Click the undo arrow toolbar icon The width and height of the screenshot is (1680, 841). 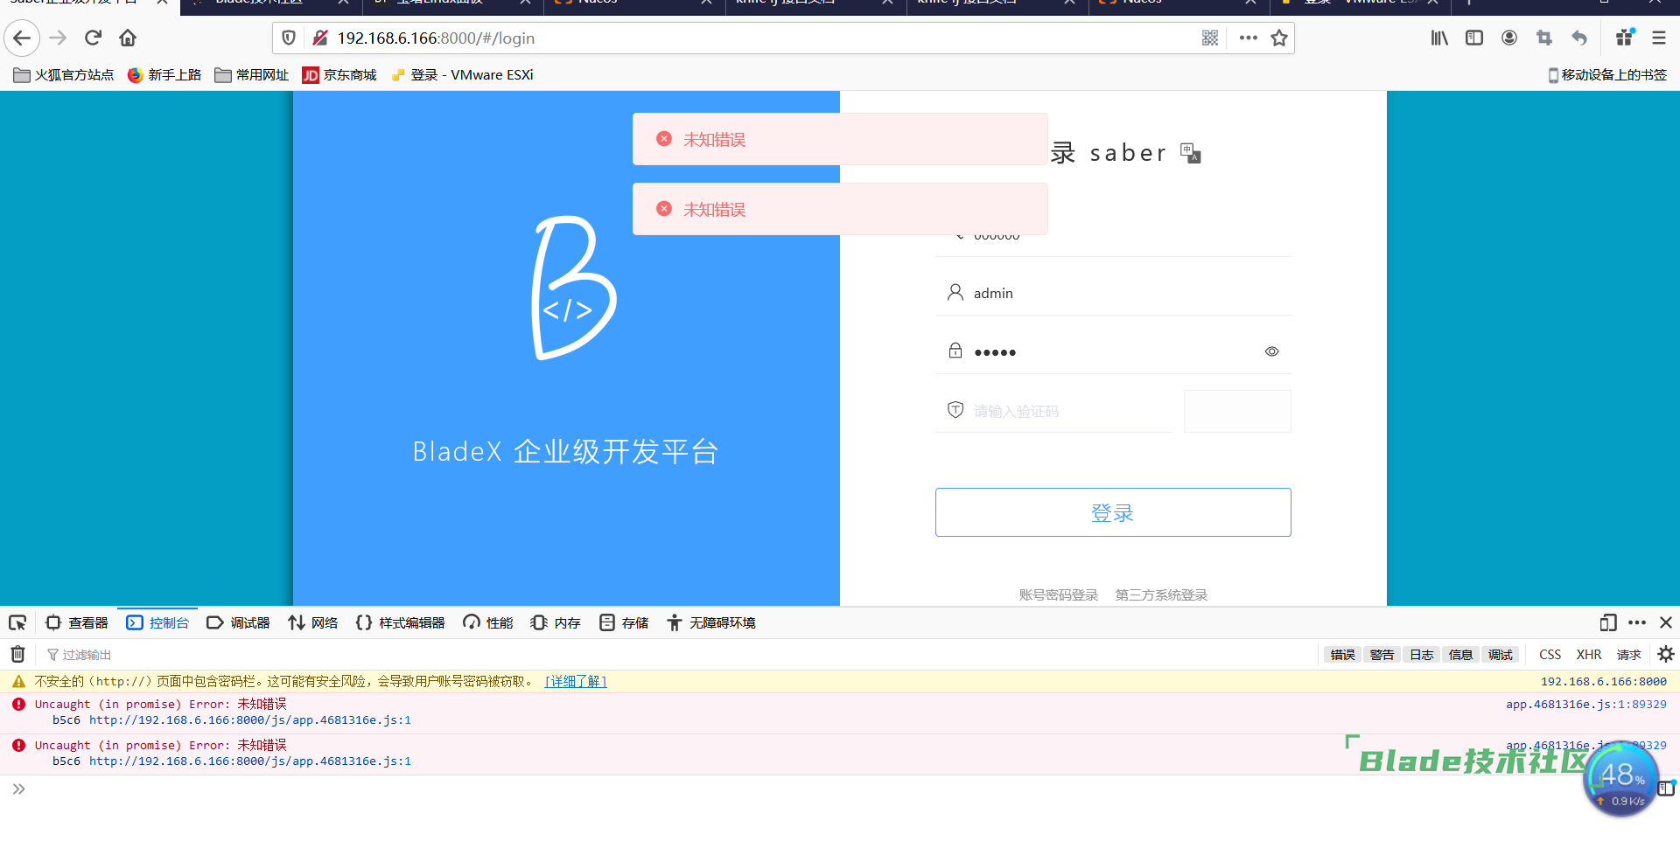click(1579, 38)
